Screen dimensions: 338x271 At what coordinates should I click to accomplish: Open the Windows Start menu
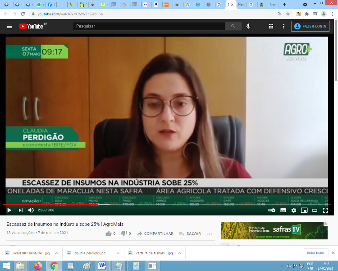point(6,266)
